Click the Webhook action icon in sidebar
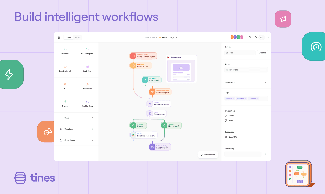Screen dimensions: 325x194 pos(65,49)
